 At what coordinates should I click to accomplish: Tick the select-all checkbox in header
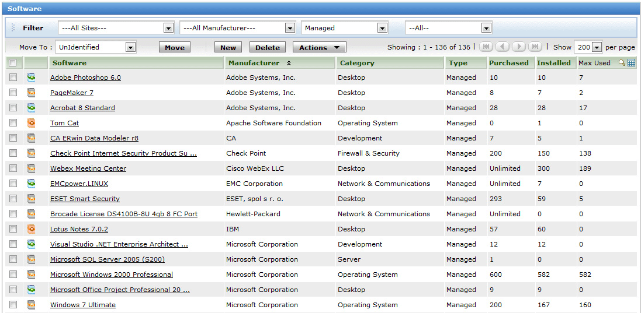click(x=13, y=63)
